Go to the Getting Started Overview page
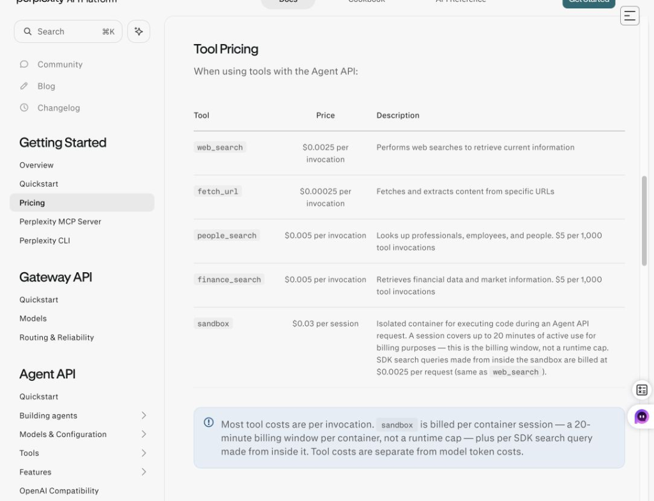The width and height of the screenshot is (654, 501). coord(36,165)
